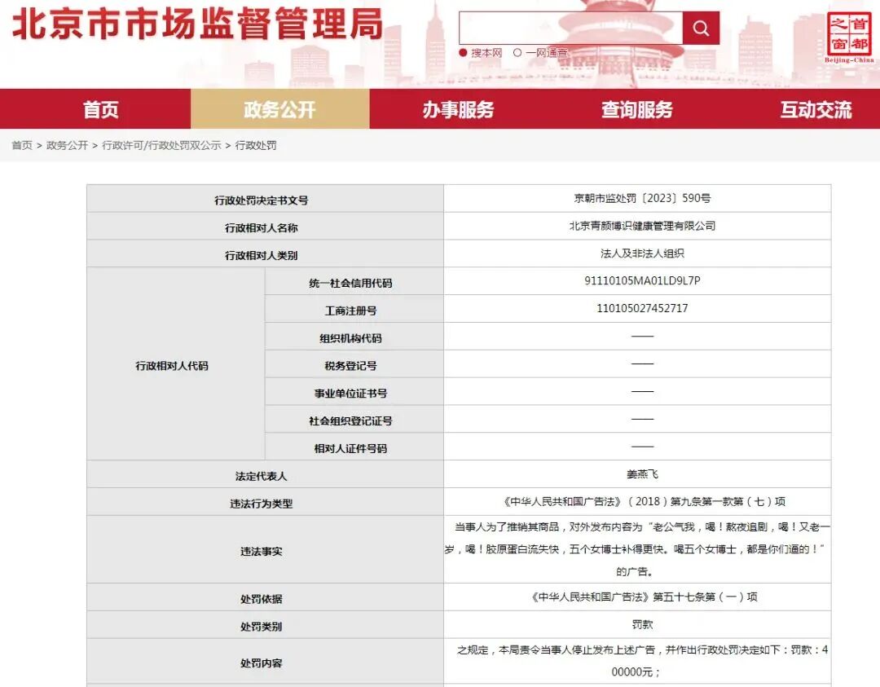Click the penalty content text with 罚款 400000元
This screenshot has height=687, width=880.
point(643,661)
